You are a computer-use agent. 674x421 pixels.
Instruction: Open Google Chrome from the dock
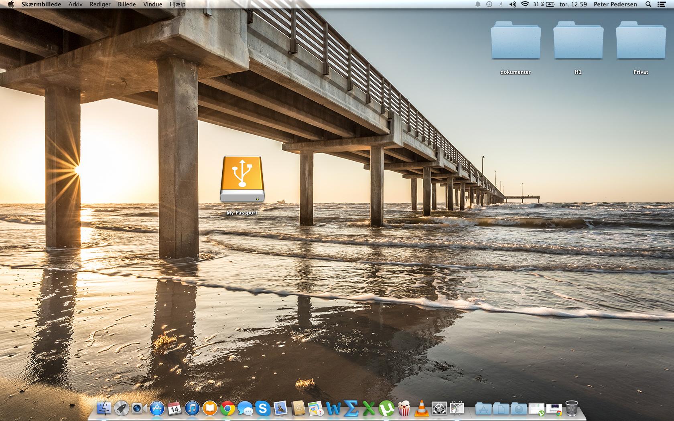pos(227,409)
